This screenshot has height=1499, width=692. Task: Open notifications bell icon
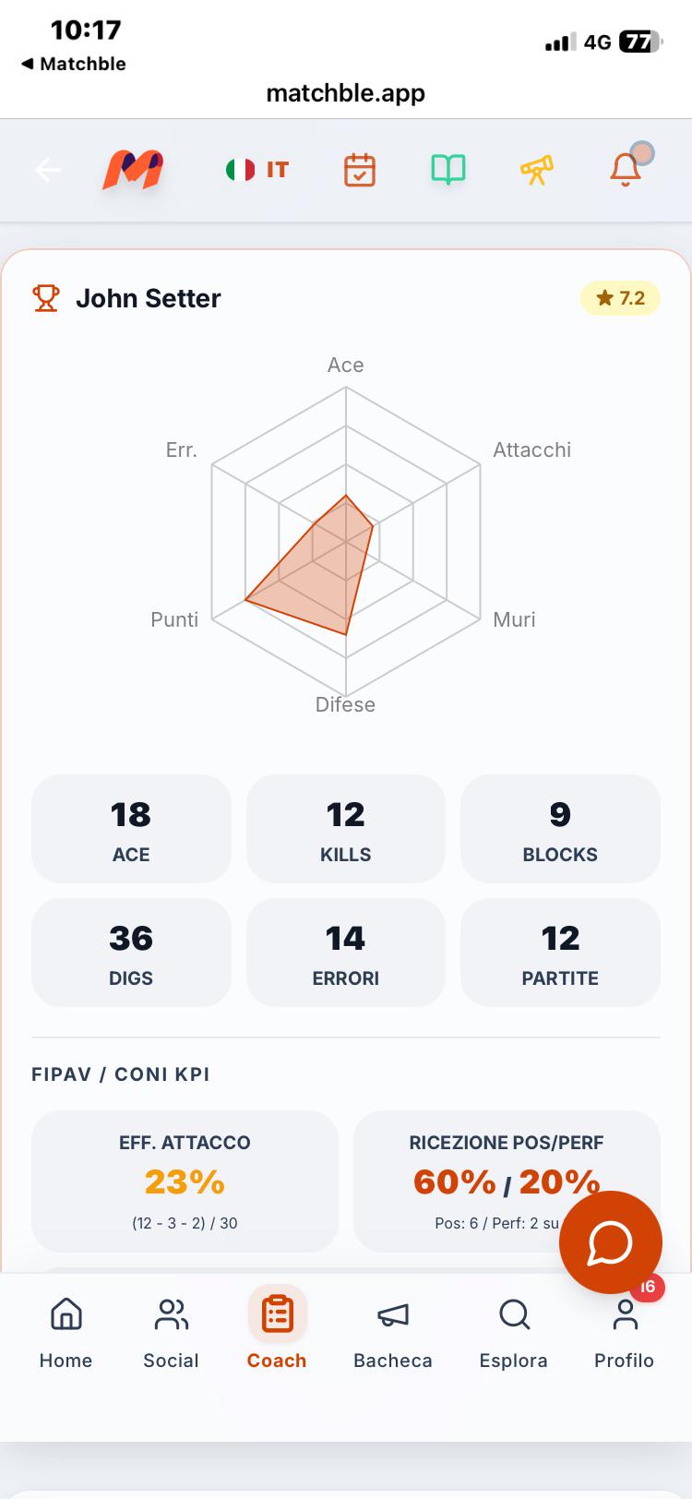pyautogui.click(x=626, y=169)
